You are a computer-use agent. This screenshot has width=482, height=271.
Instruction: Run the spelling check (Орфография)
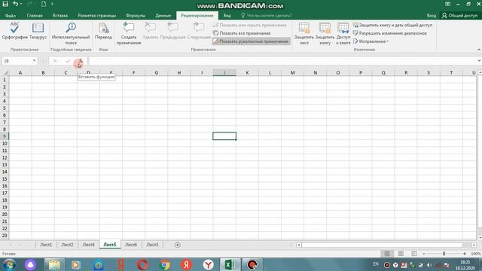pyautogui.click(x=14, y=31)
